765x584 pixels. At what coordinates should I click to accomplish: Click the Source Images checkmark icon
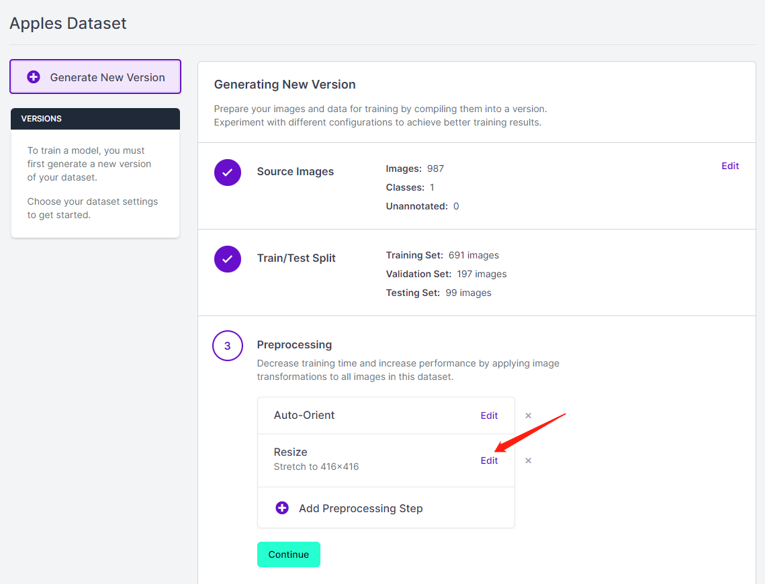(x=228, y=173)
